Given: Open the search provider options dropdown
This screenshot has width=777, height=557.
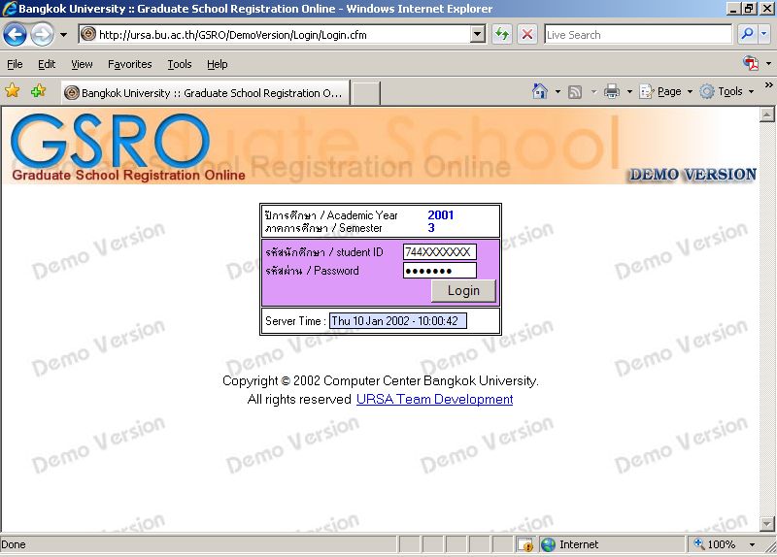Looking at the screenshot, I should (x=764, y=34).
